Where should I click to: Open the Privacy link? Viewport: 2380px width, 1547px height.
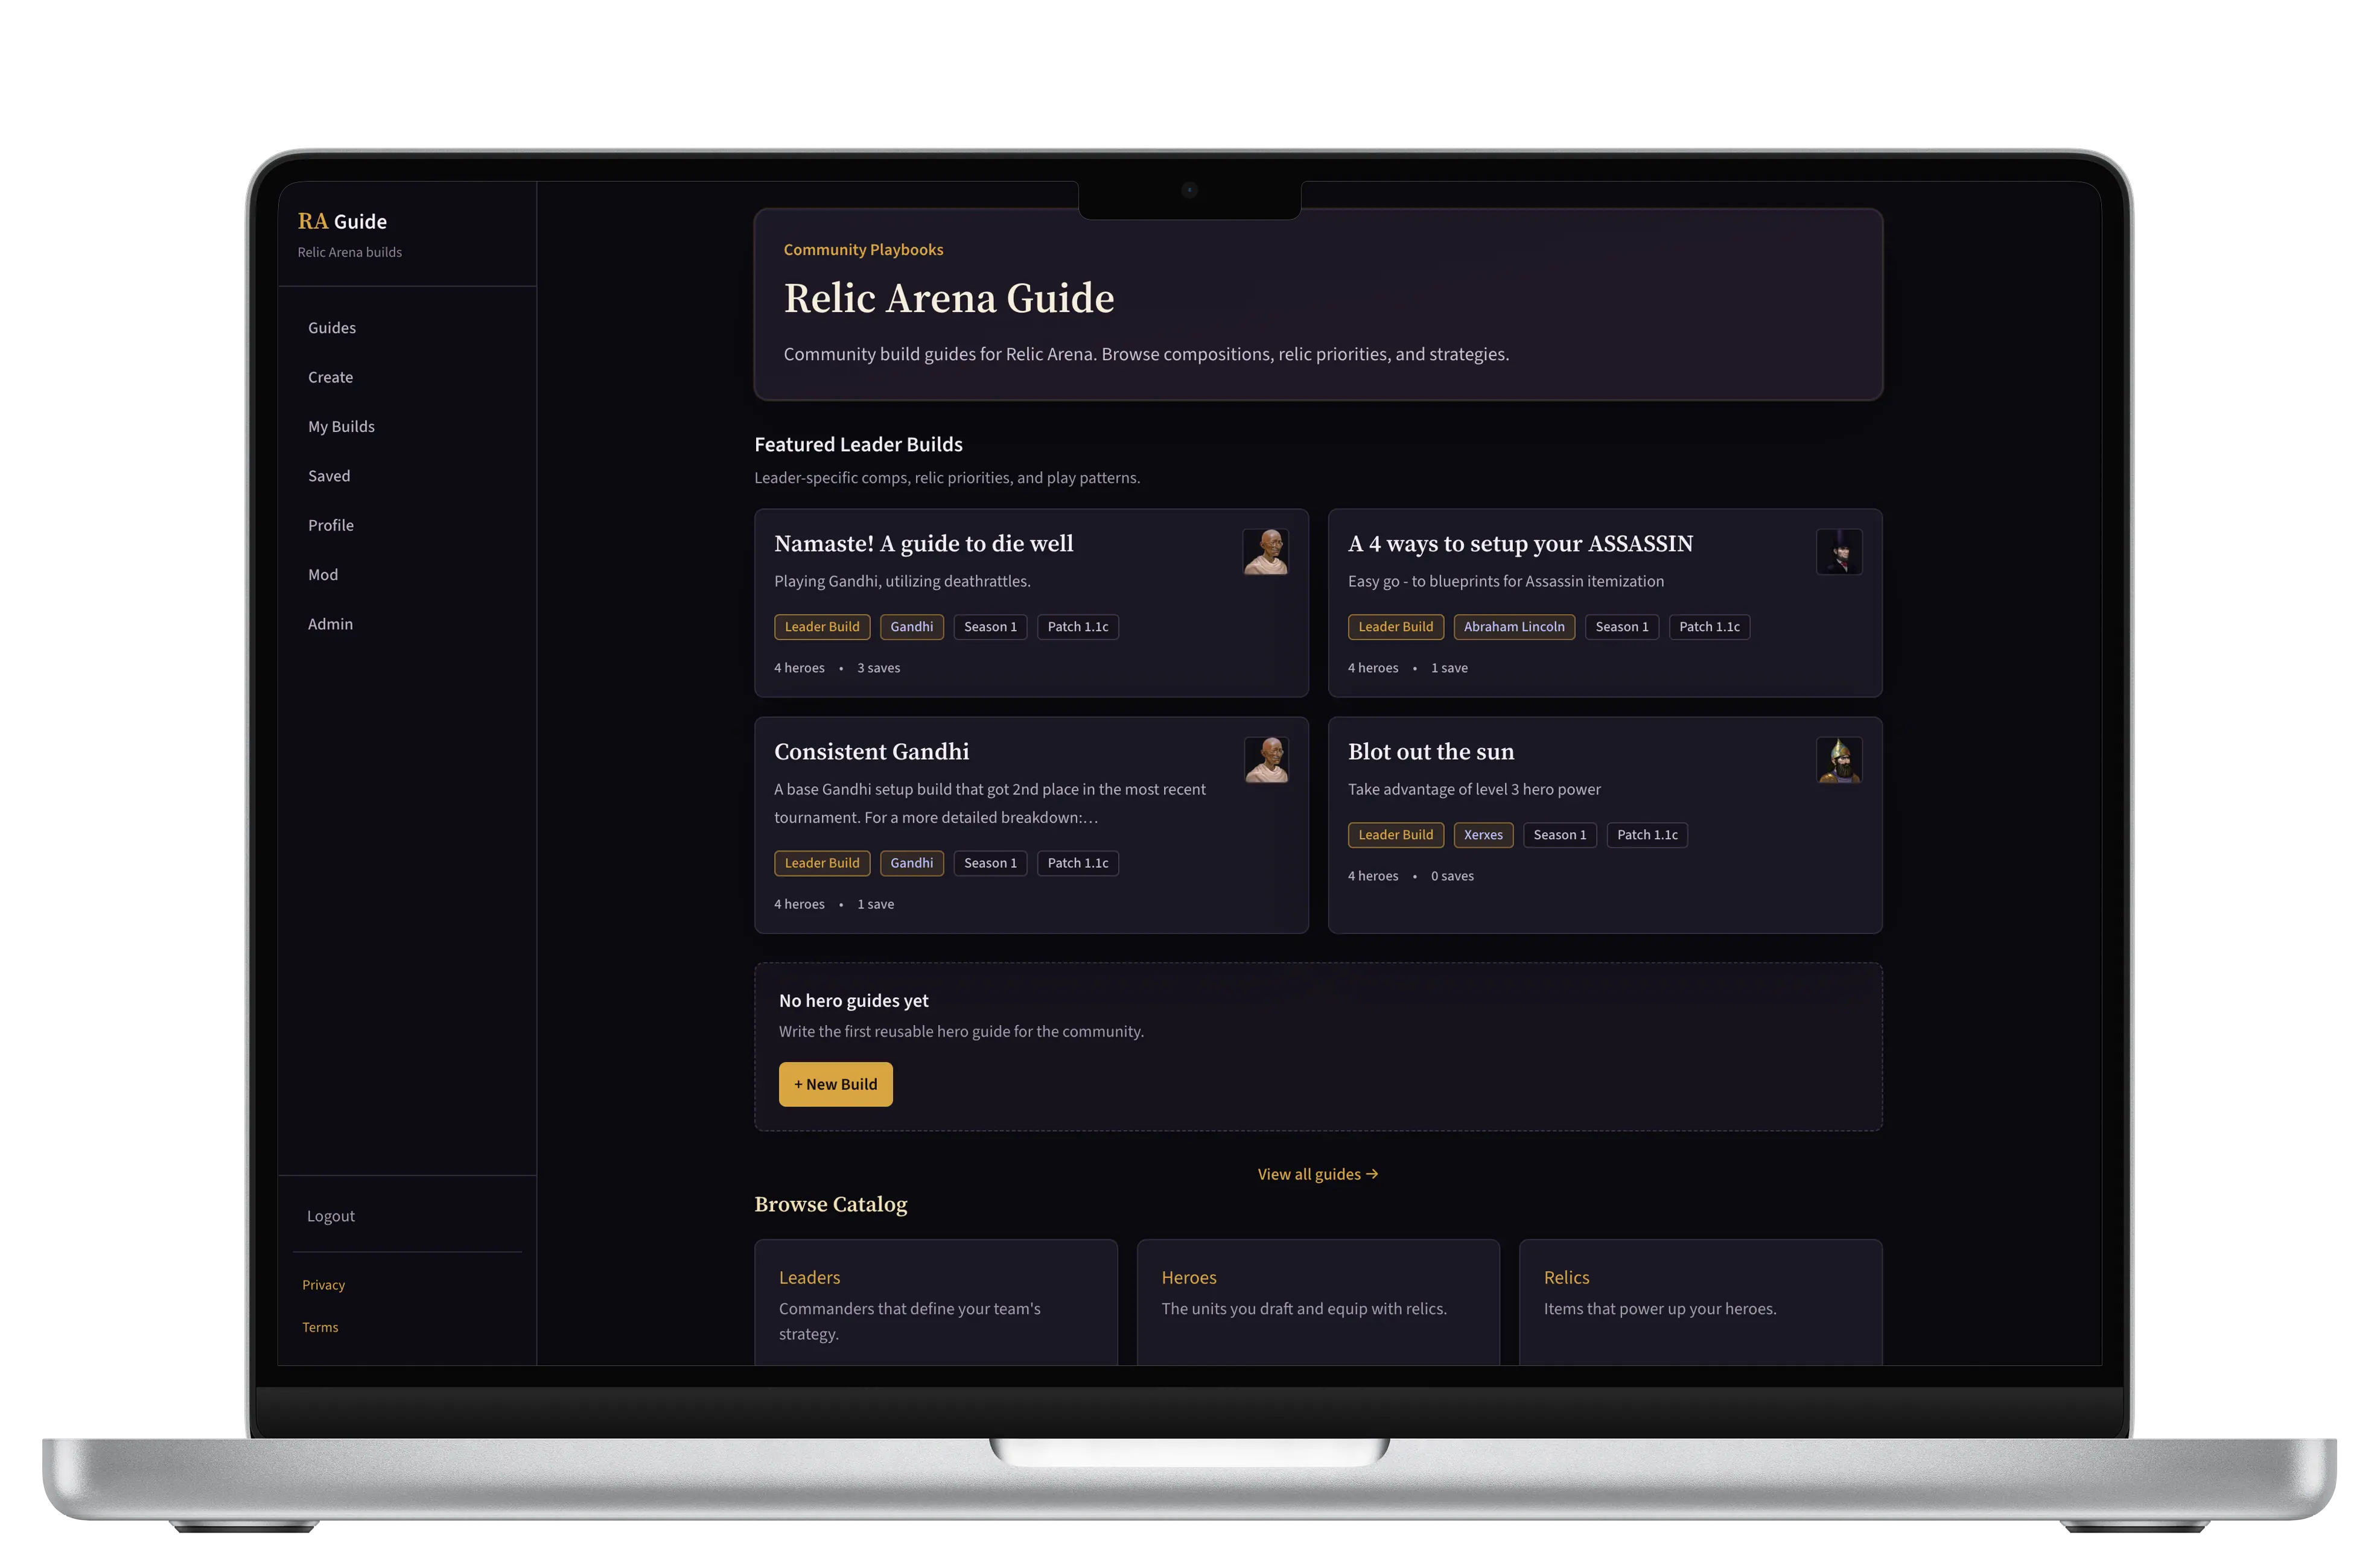click(323, 1285)
